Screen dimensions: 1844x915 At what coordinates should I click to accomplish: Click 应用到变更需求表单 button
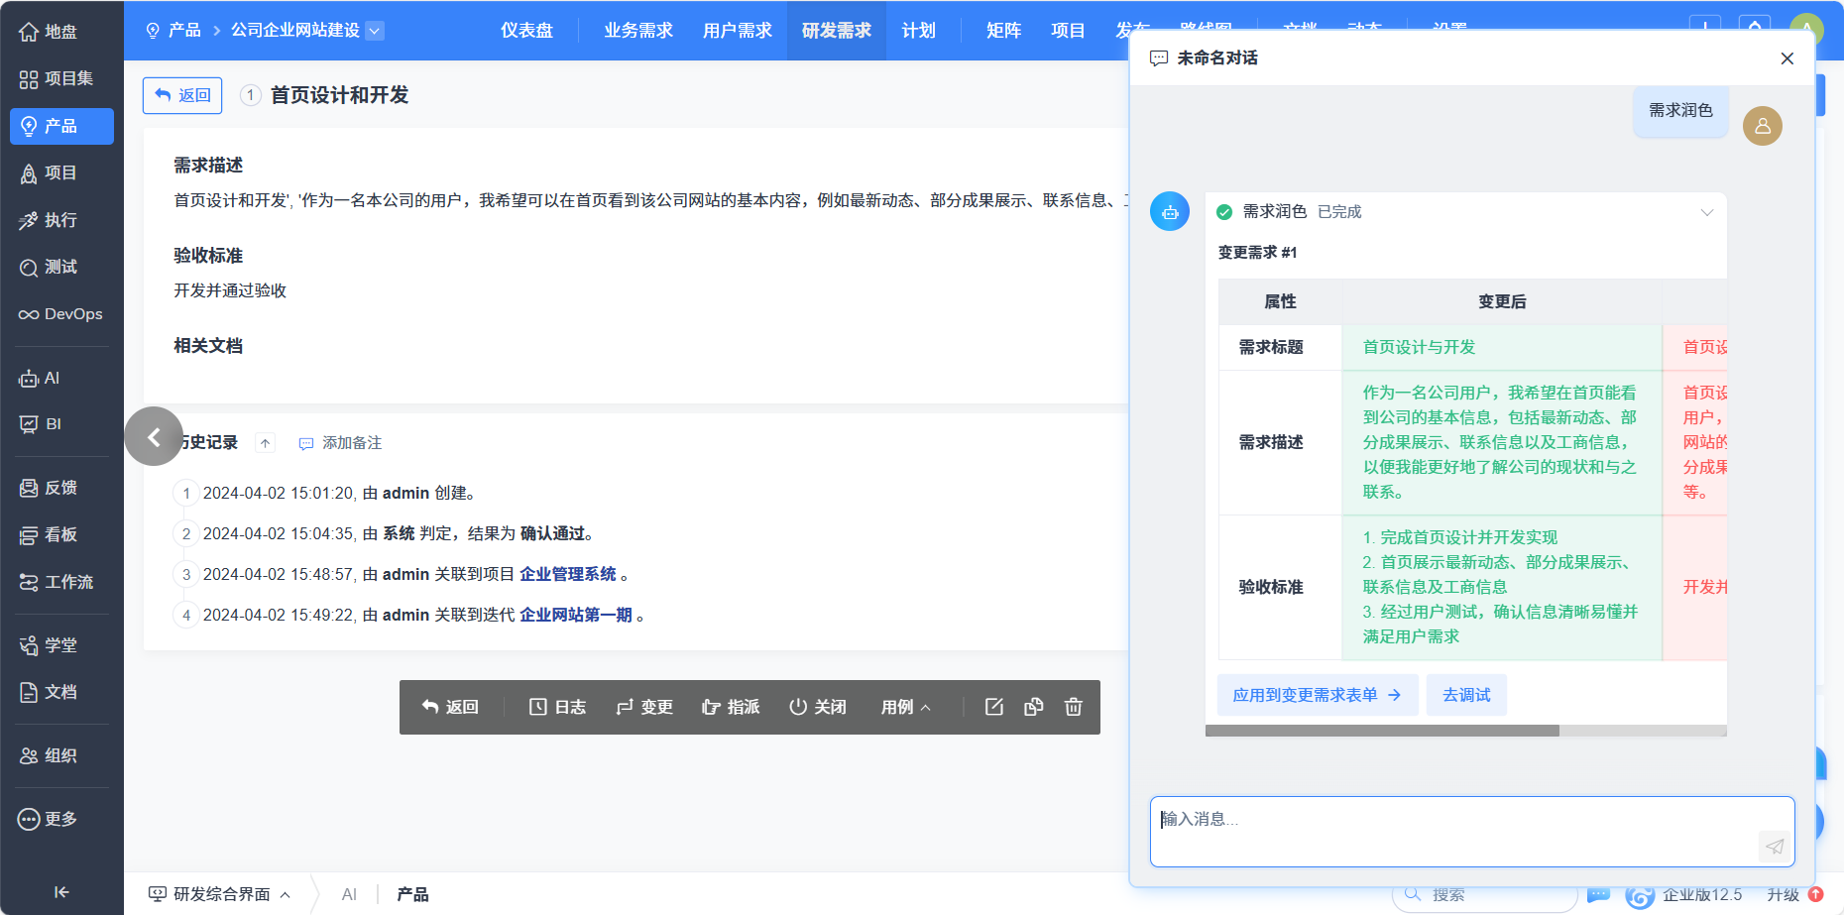[x=1317, y=695]
